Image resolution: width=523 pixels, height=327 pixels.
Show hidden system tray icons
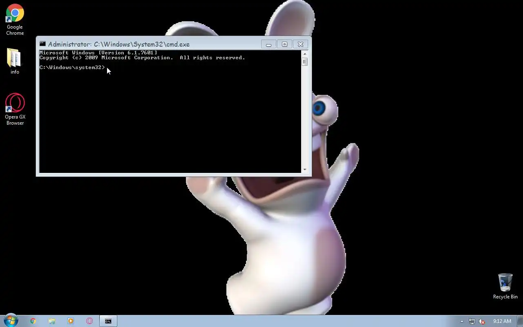pos(462,321)
